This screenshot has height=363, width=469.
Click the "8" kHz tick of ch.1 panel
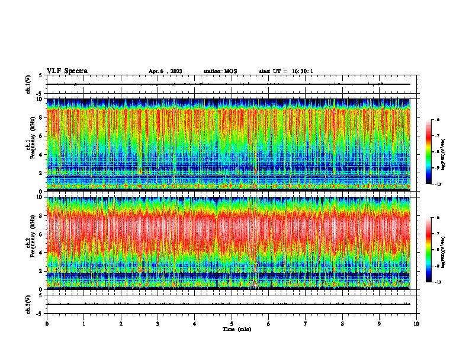click(41, 117)
